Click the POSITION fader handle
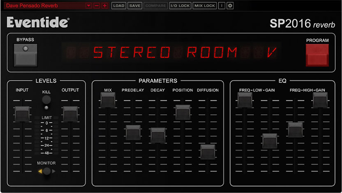 (183, 112)
